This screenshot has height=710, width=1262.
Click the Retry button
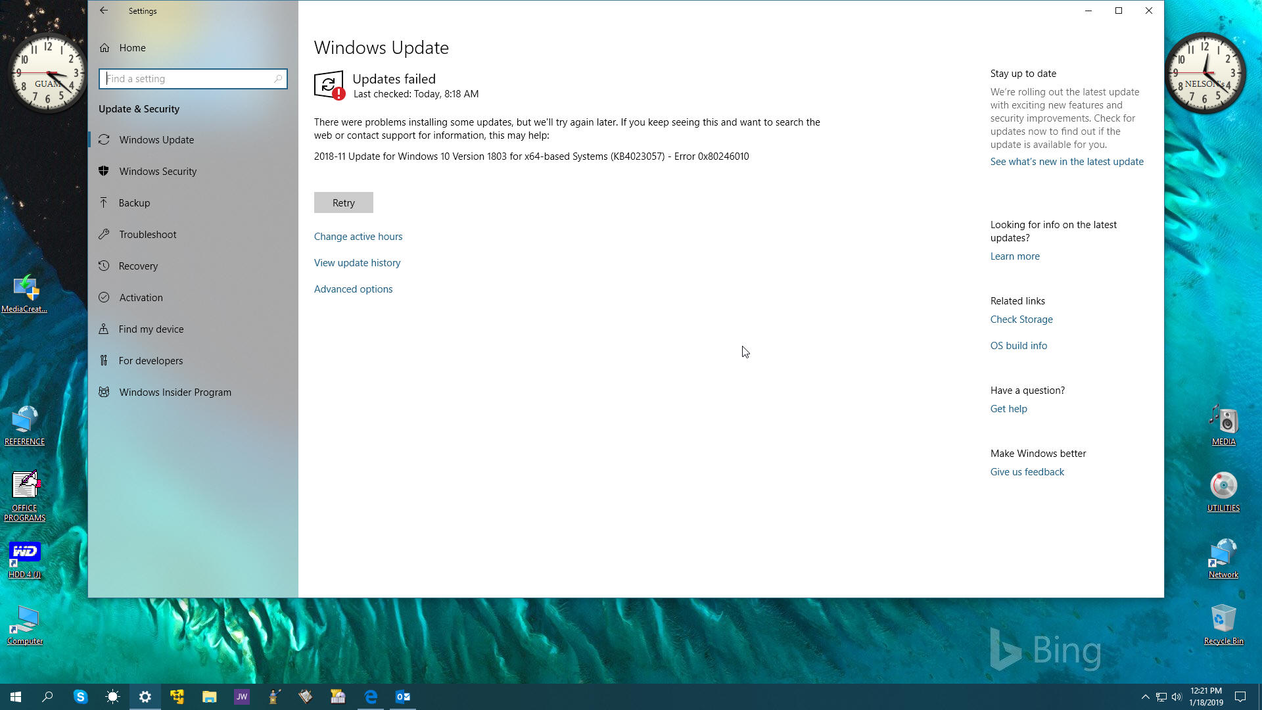343,202
